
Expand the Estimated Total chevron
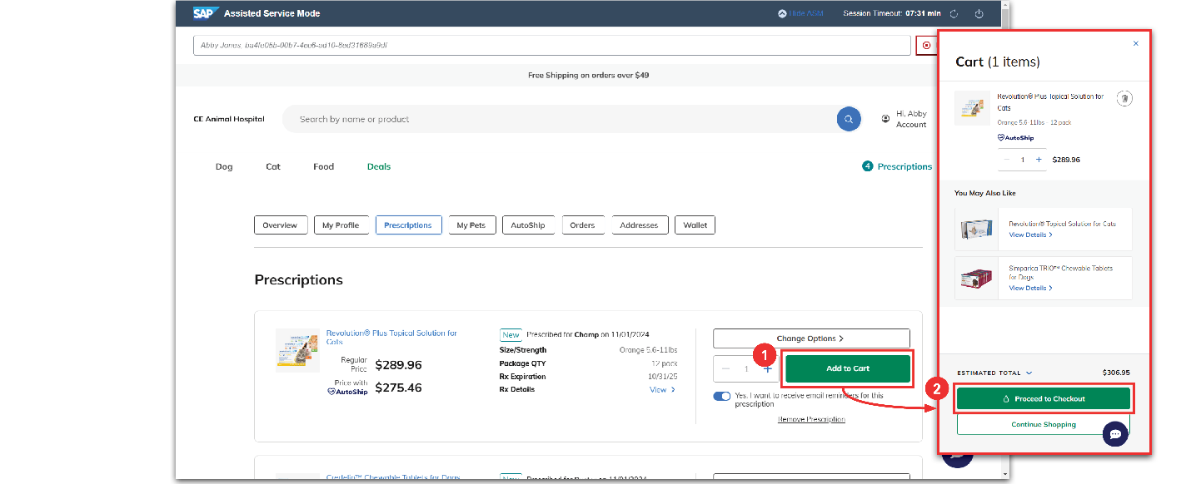click(1029, 373)
